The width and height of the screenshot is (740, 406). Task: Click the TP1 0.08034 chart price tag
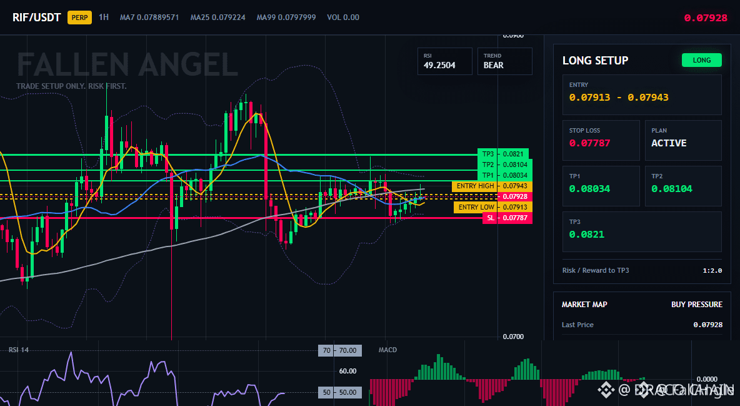click(505, 175)
